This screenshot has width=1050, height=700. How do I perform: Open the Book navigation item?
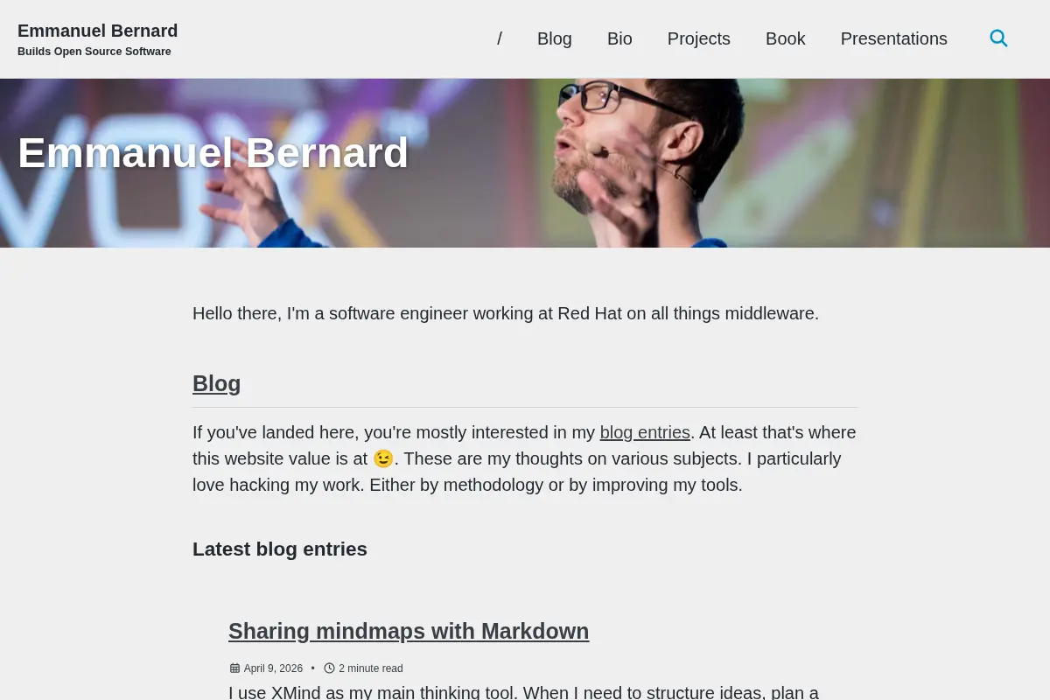pyautogui.click(x=786, y=38)
